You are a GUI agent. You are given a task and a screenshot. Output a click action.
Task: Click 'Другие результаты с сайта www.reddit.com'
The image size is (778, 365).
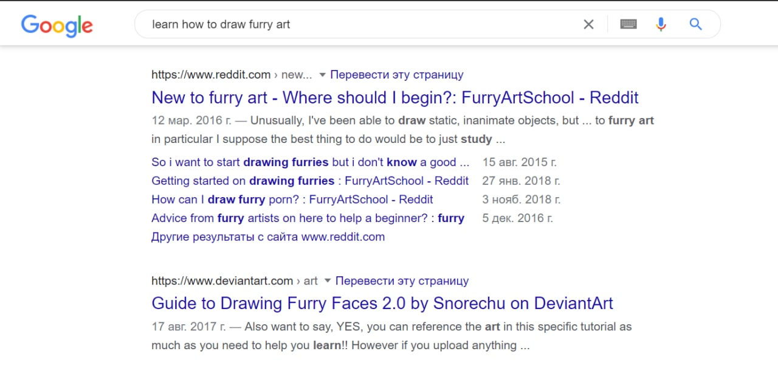[268, 237]
